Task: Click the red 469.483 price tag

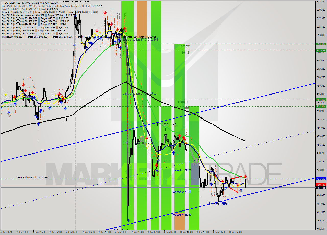Action: pyautogui.click(x=321, y=185)
